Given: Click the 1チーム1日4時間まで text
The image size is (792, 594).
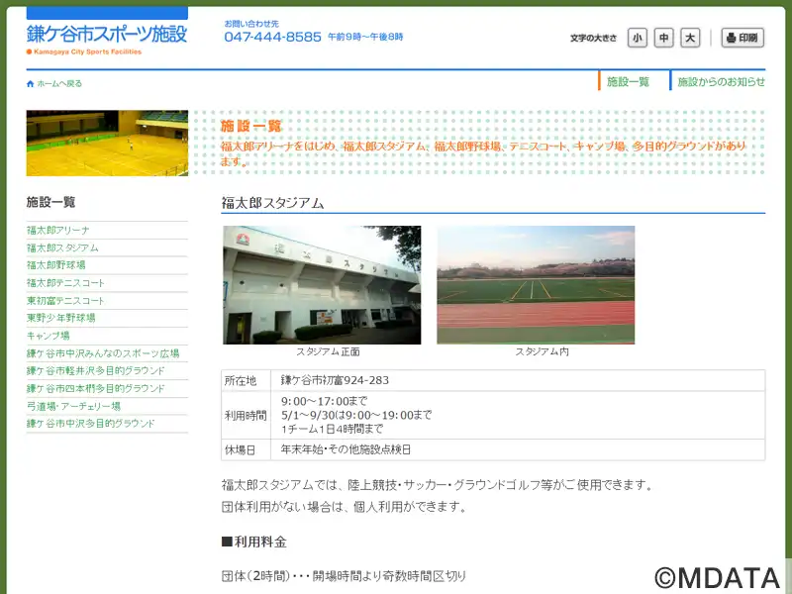Looking at the screenshot, I should click(x=332, y=429).
